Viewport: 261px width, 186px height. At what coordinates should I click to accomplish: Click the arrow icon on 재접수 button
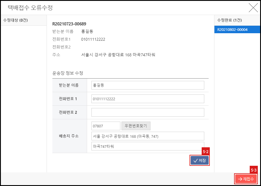240,179
